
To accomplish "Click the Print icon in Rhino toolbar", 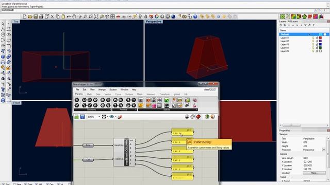I will pos(41,16).
